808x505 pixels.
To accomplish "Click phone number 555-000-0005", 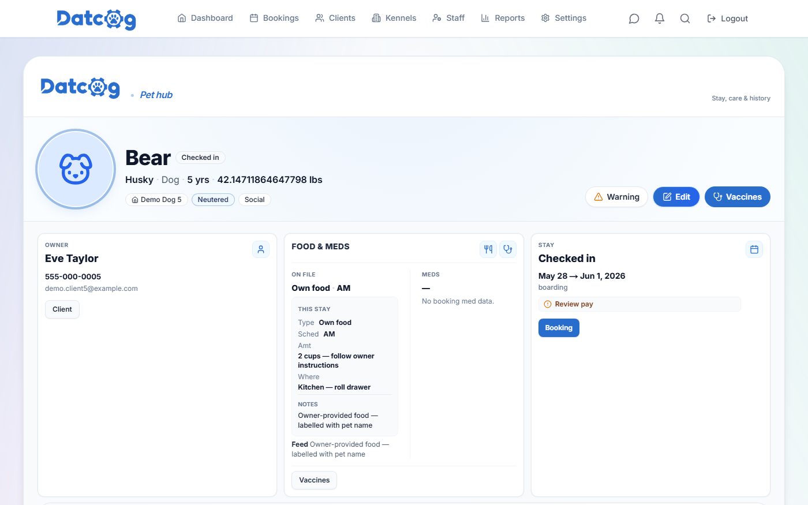I will pyautogui.click(x=73, y=276).
